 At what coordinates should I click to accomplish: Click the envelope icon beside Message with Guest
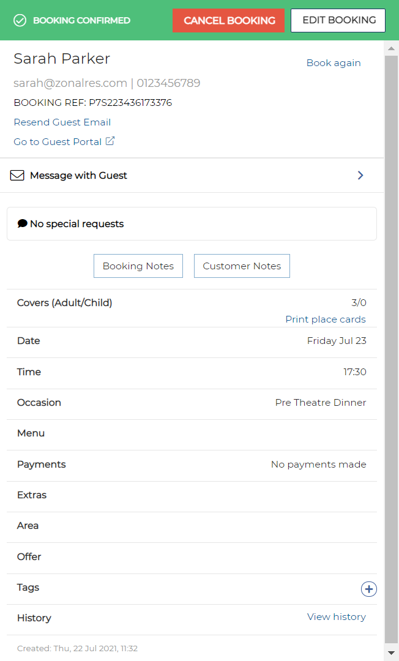[17, 176]
